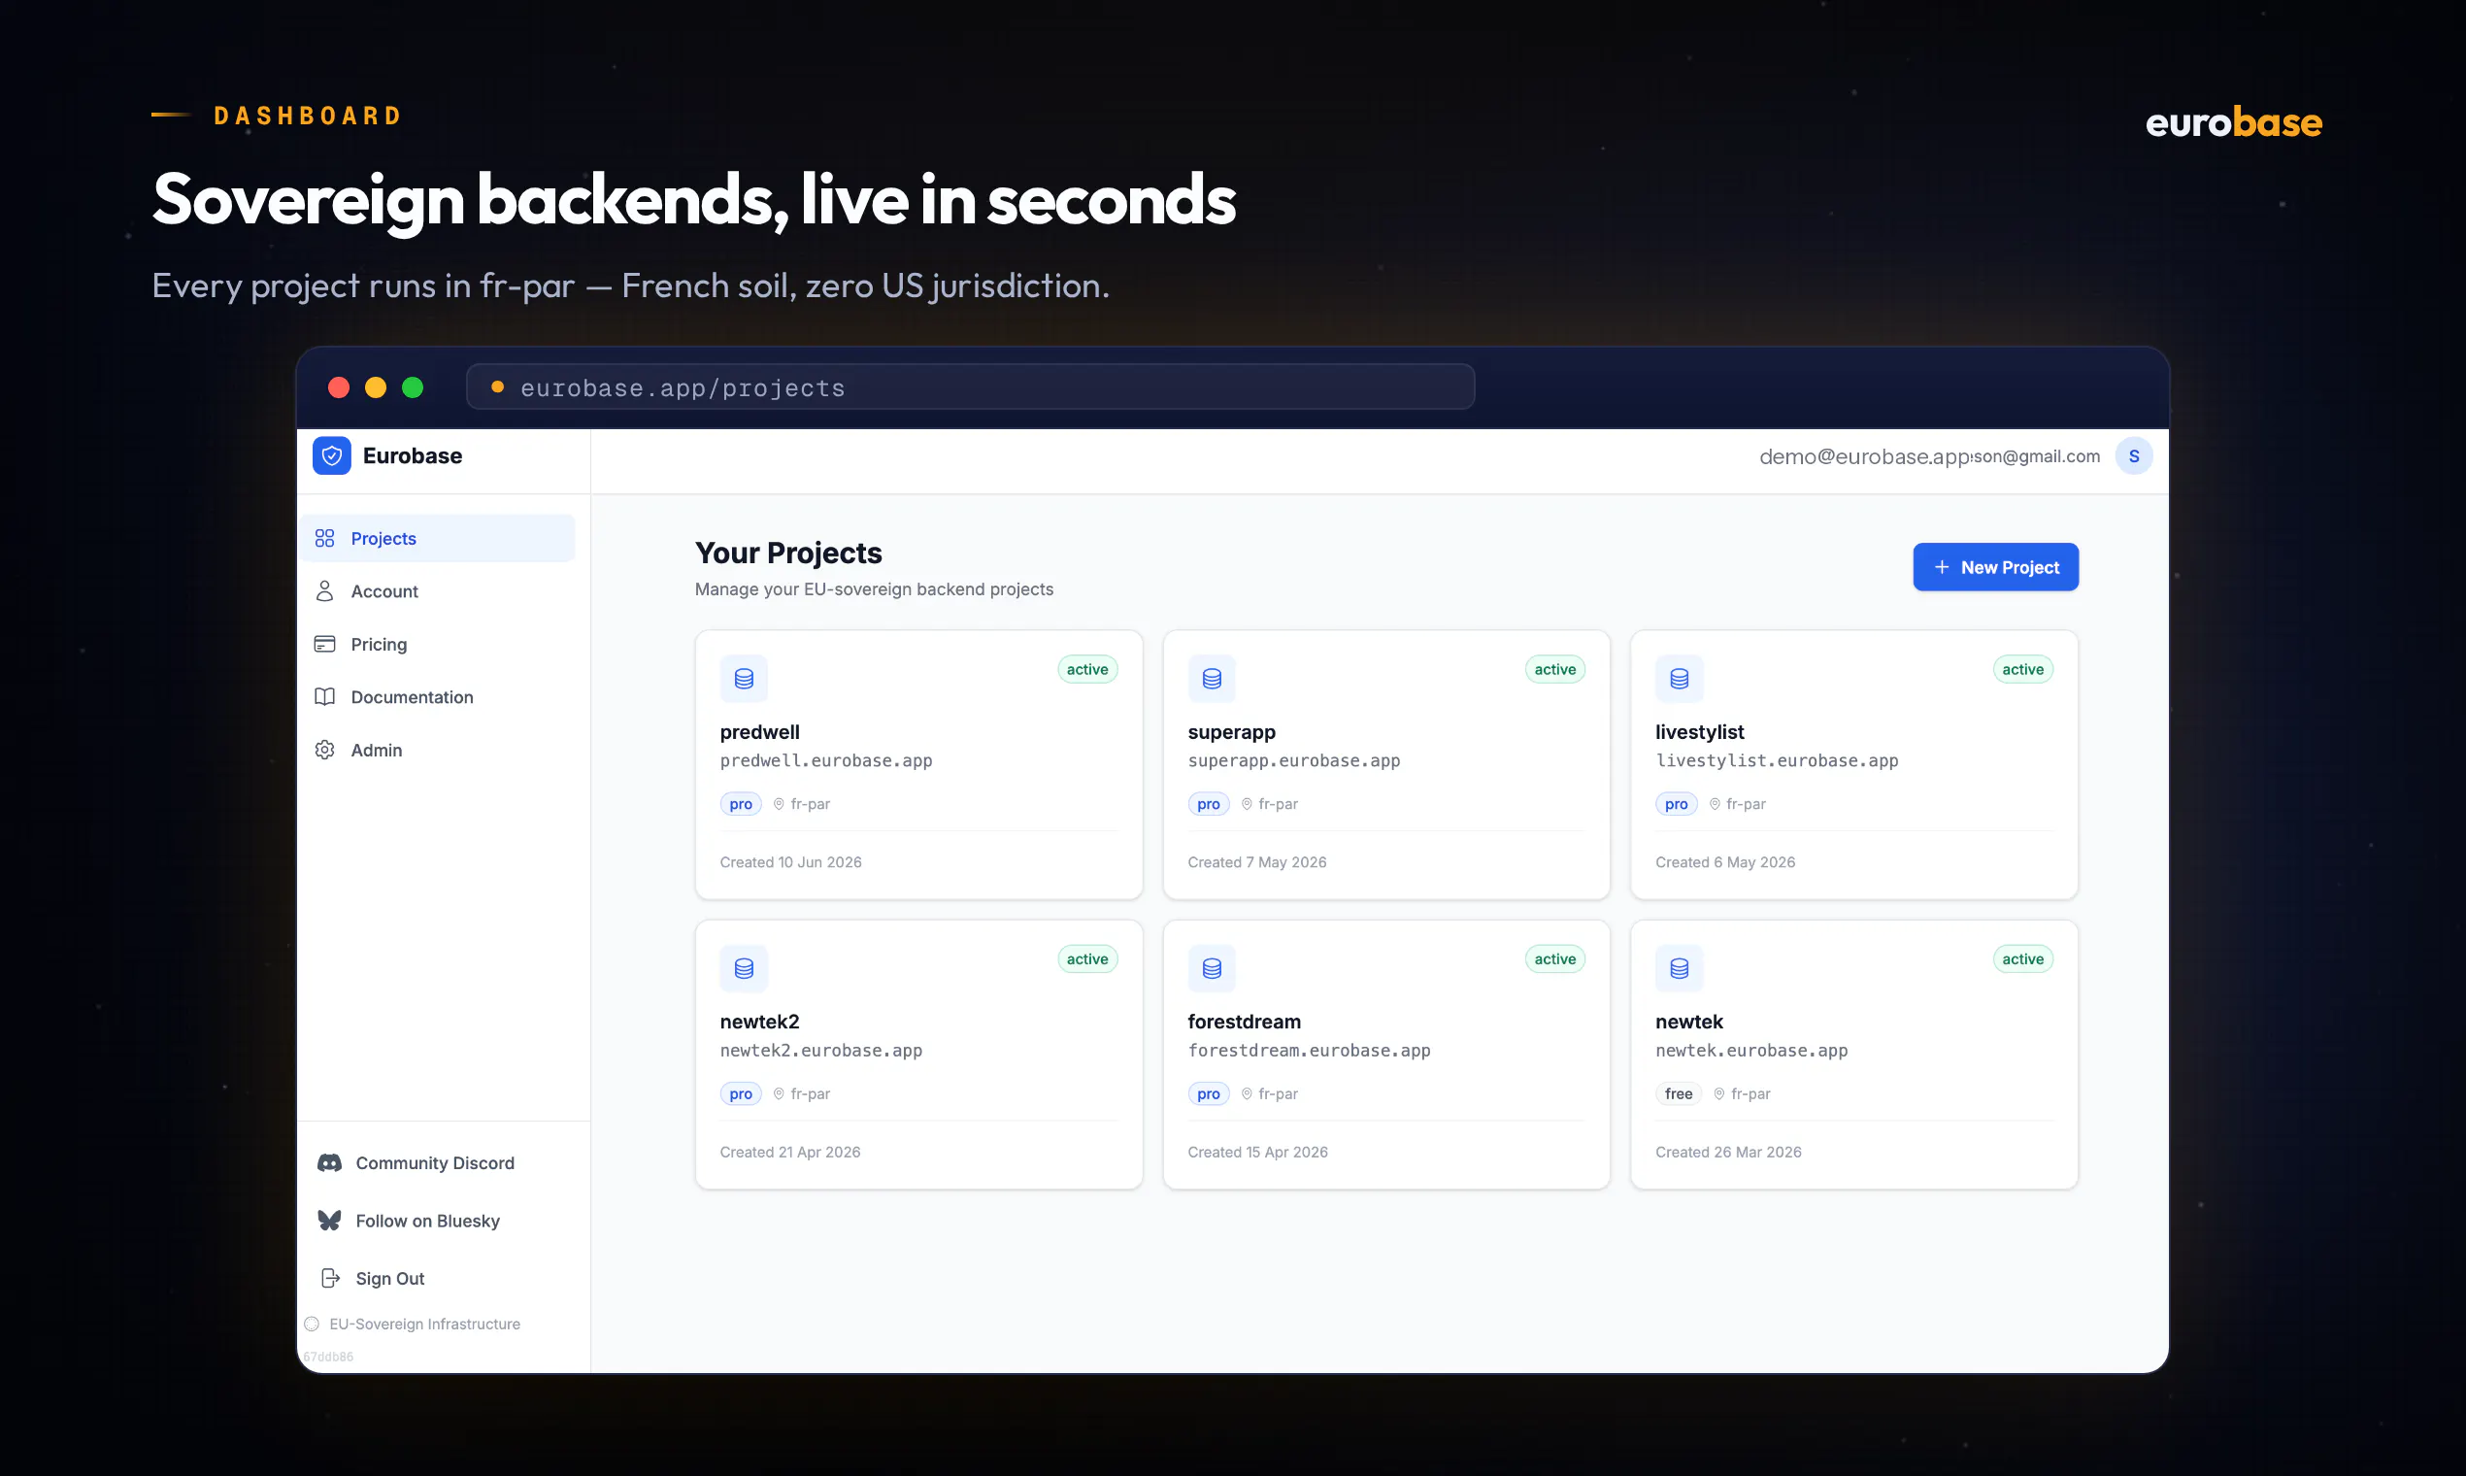Click the Admin gear icon
The width and height of the screenshot is (2466, 1476).
[324, 750]
